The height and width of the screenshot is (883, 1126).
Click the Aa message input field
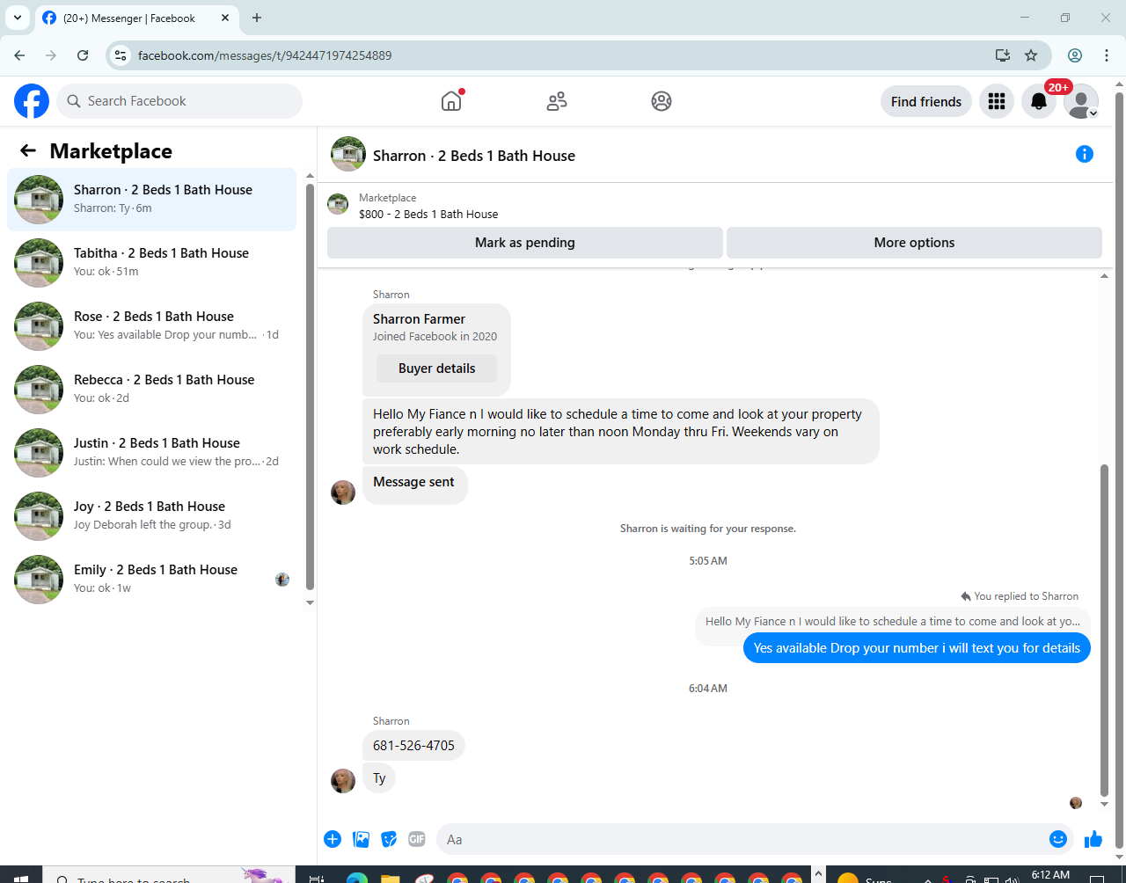(743, 839)
